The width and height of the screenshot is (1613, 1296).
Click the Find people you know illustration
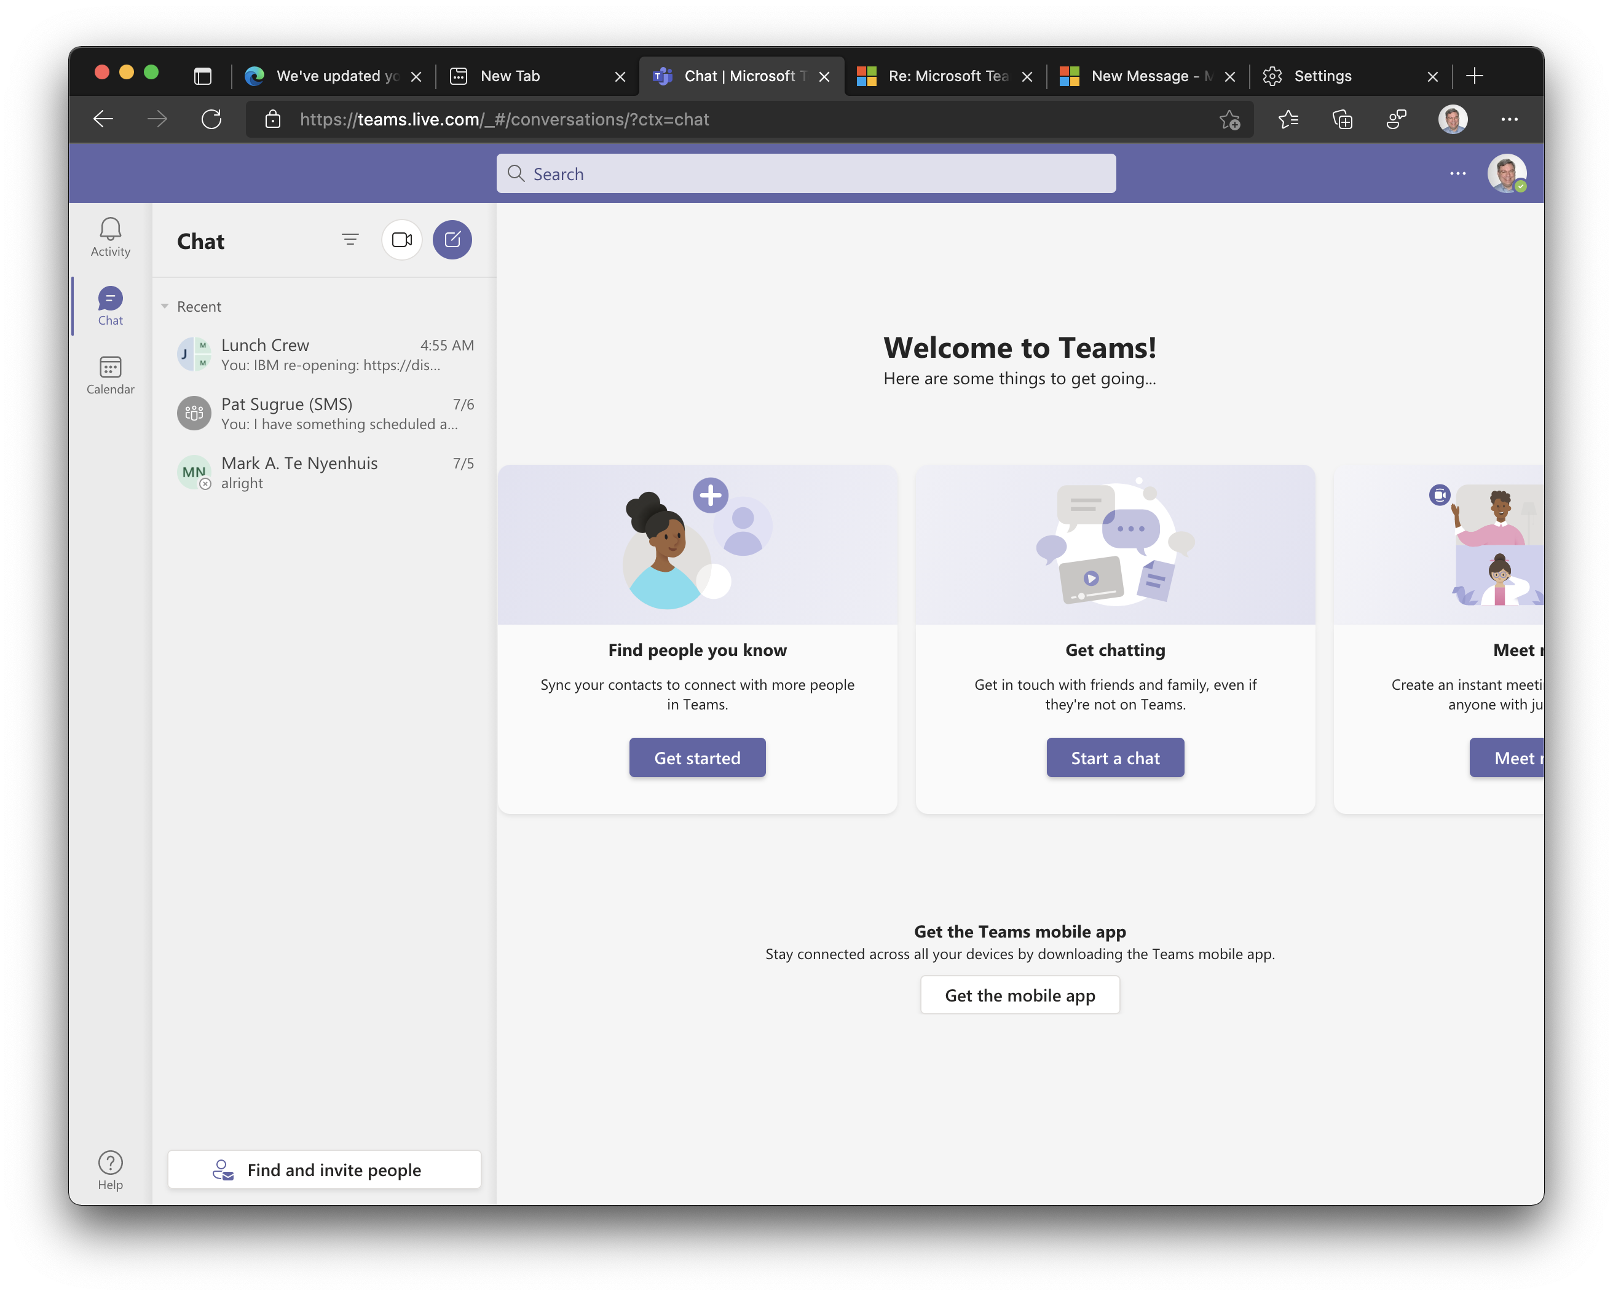(x=697, y=544)
